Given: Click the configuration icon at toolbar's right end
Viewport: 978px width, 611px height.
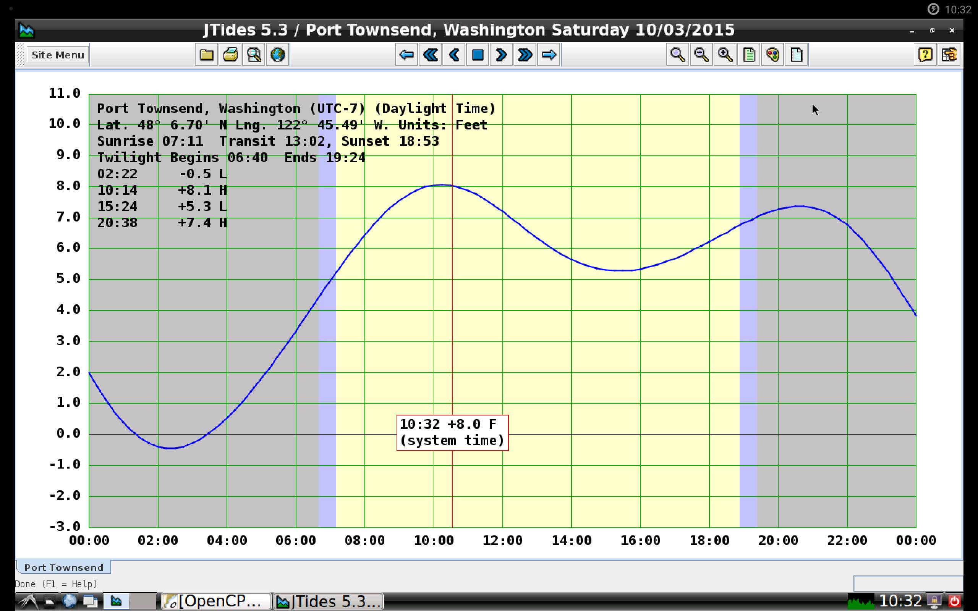Looking at the screenshot, I should click(x=949, y=55).
